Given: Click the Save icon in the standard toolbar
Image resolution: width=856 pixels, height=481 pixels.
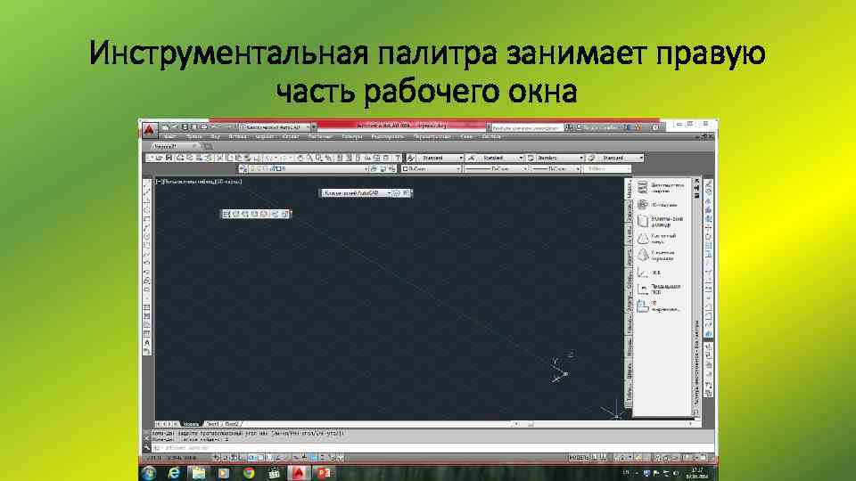Looking at the screenshot, I should pyautogui.click(x=169, y=158).
